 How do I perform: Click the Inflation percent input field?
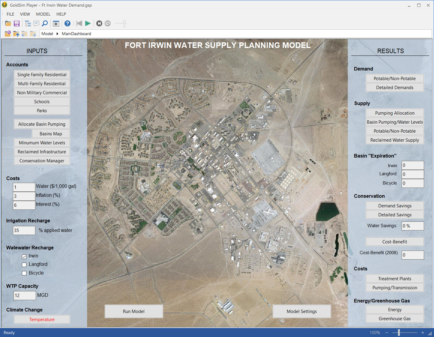click(24, 196)
